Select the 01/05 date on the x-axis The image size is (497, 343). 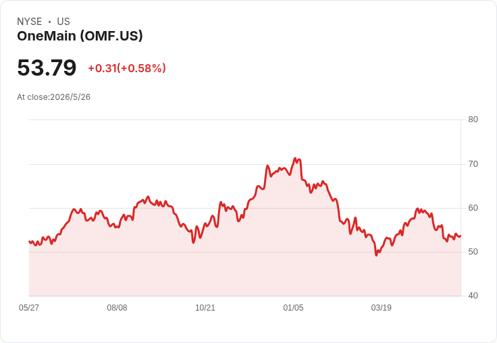(x=293, y=307)
